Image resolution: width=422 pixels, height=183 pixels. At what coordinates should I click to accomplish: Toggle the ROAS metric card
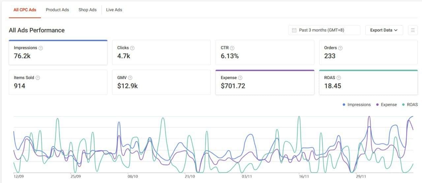tap(368, 82)
